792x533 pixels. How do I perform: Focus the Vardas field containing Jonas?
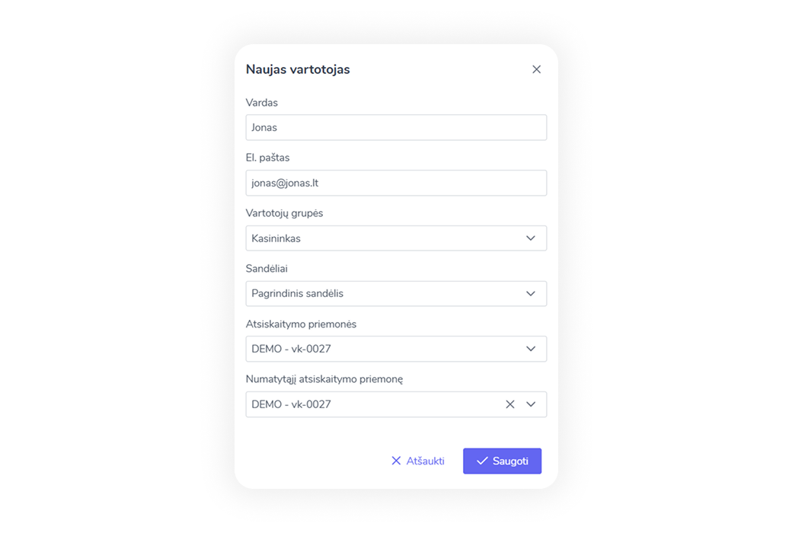click(x=396, y=128)
